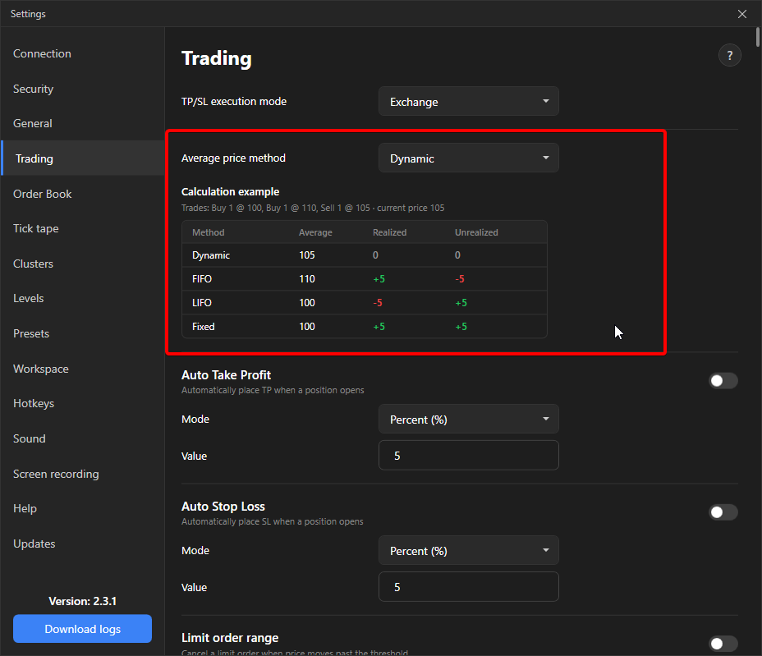Click the Calculation example heading
Screen dimensions: 762x656
pos(231,192)
